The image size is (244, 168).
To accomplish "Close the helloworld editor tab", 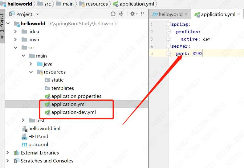I will [x=186, y=14].
